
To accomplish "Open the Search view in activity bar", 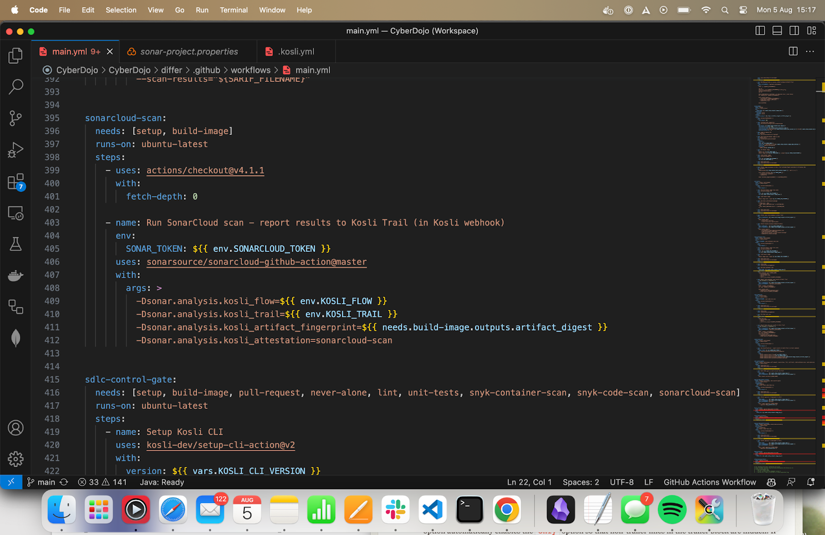I will pyautogui.click(x=15, y=87).
